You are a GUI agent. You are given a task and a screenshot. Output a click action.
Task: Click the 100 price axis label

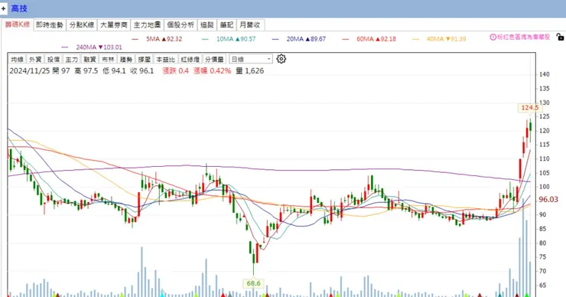(x=544, y=187)
